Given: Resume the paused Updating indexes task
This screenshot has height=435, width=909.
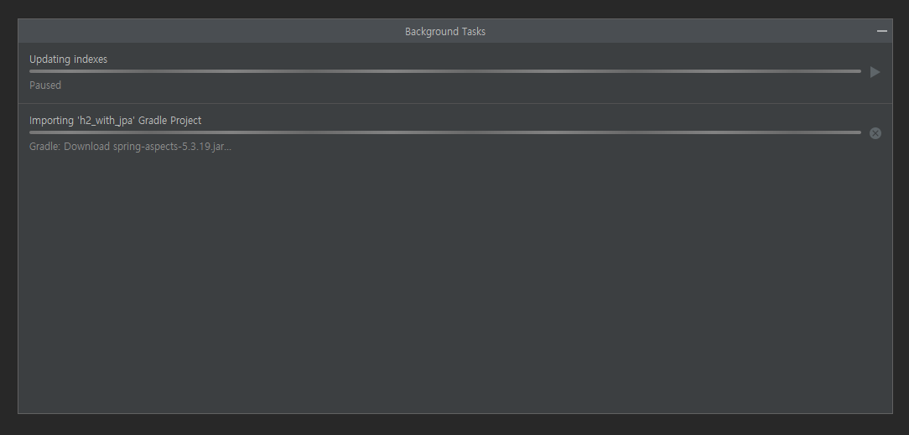Looking at the screenshot, I should click(x=875, y=72).
